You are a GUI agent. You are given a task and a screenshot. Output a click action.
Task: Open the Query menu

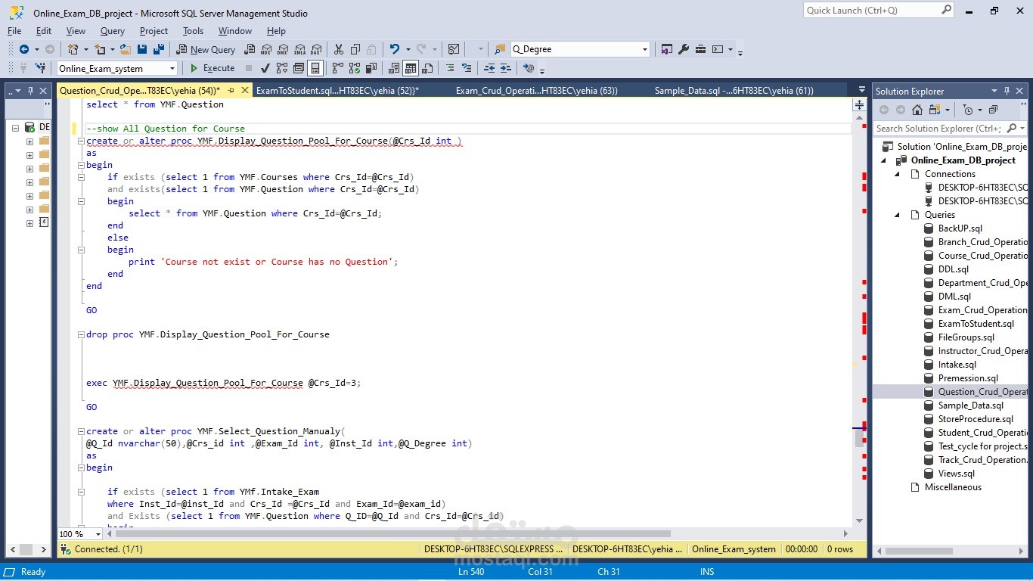pyautogui.click(x=113, y=31)
